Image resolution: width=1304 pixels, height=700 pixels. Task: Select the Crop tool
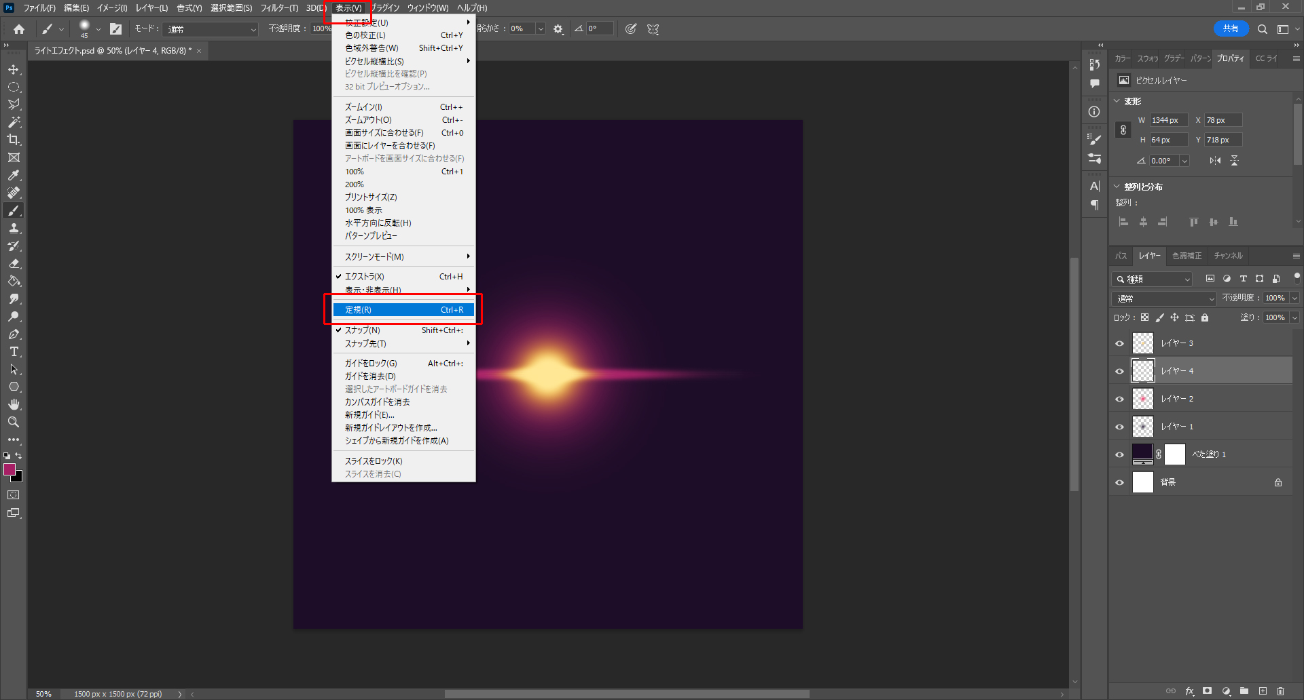pyautogui.click(x=14, y=140)
